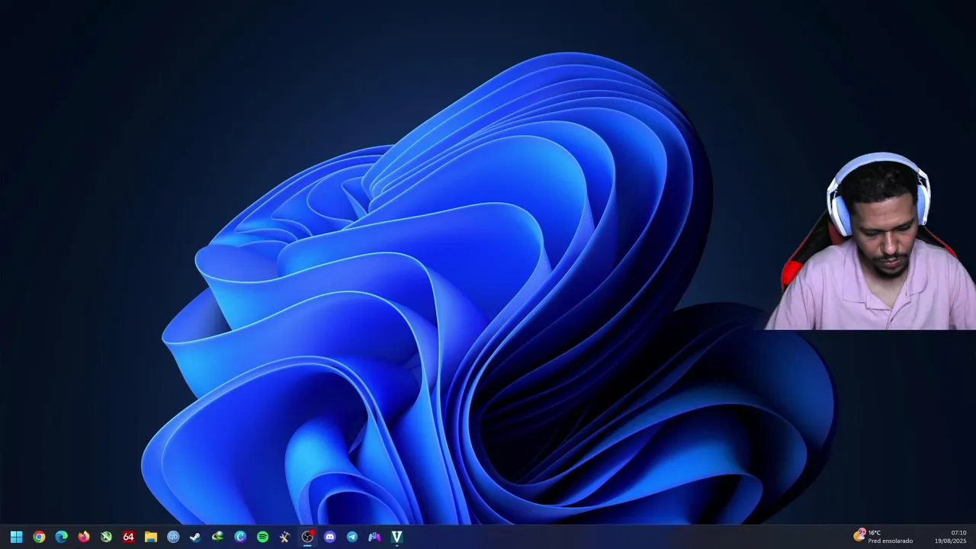This screenshot has height=549, width=976.
Task: Open Microsoft Edge from the taskbar
Action: 61,537
